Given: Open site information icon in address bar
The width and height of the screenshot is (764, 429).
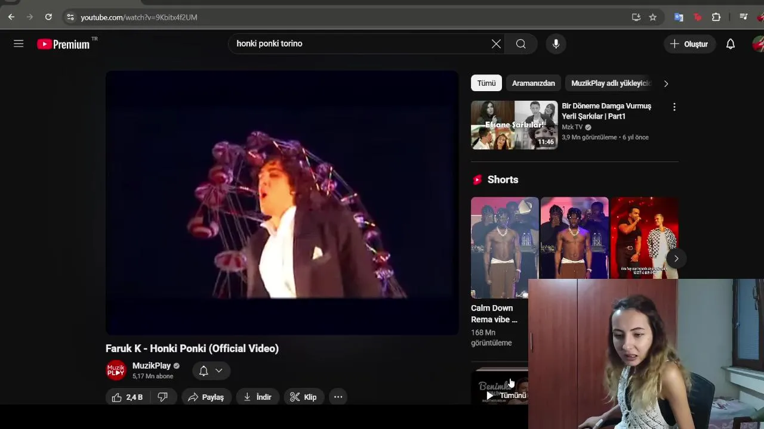Looking at the screenshot, I should (x=70, y=17).
